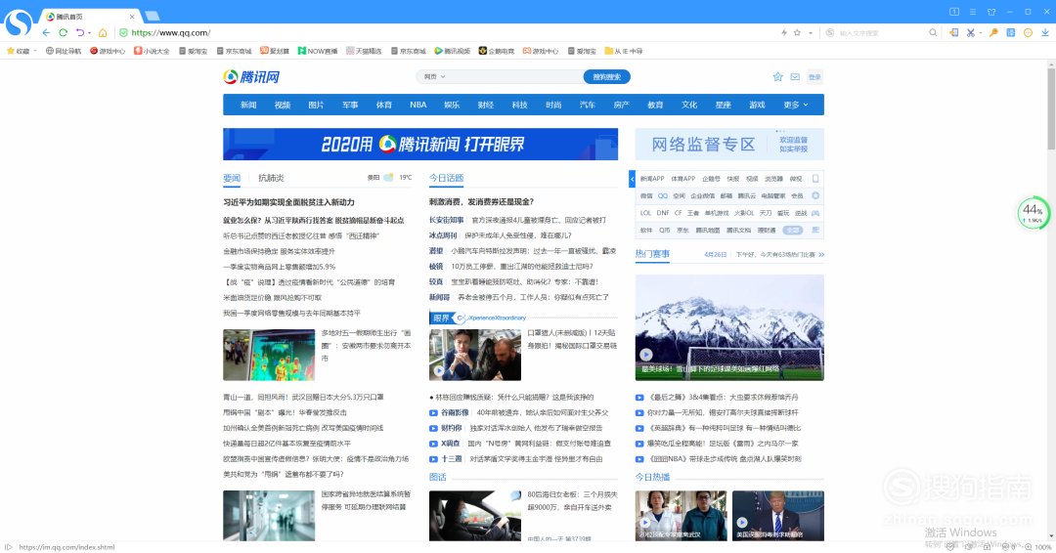Click the Sogou browser logo avatar
The width and height of the screenshot is (1056, 553).
(x=19, y=22)
